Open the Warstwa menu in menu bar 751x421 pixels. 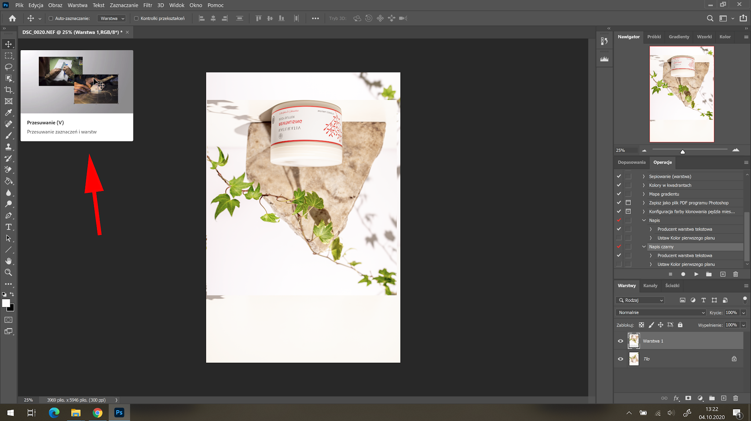tap(77, 5)
